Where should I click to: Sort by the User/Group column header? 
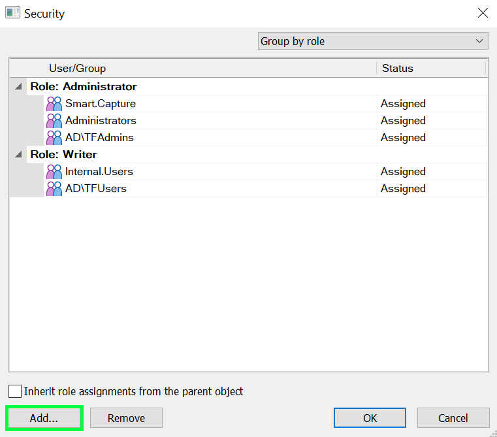click(x=77, y=68)
